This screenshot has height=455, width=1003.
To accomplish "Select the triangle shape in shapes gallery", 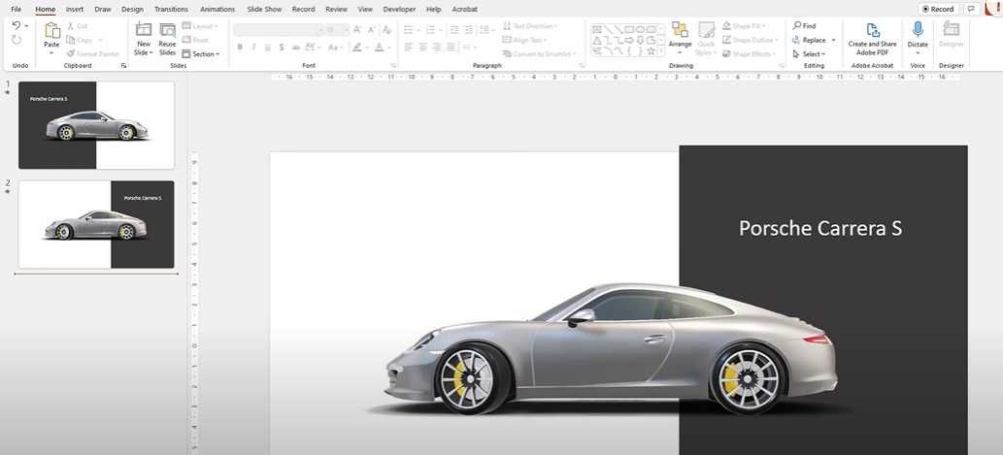I will [597, 40].
